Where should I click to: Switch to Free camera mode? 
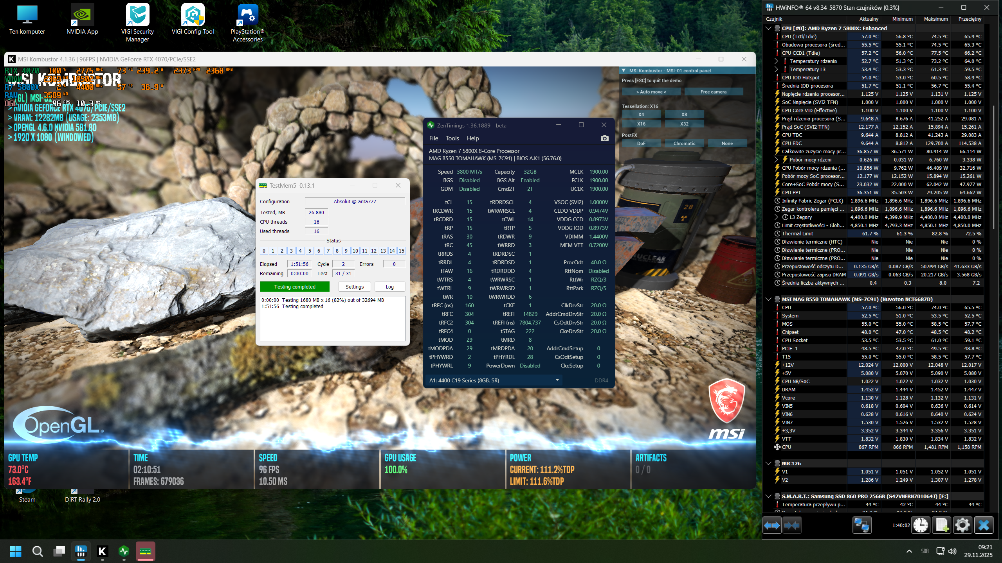pos(713,92)
